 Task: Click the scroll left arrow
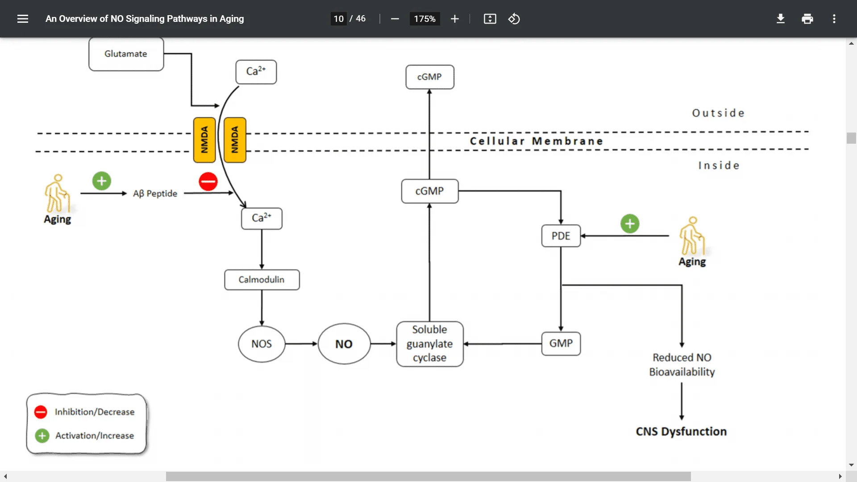click(x=5, y=477)
